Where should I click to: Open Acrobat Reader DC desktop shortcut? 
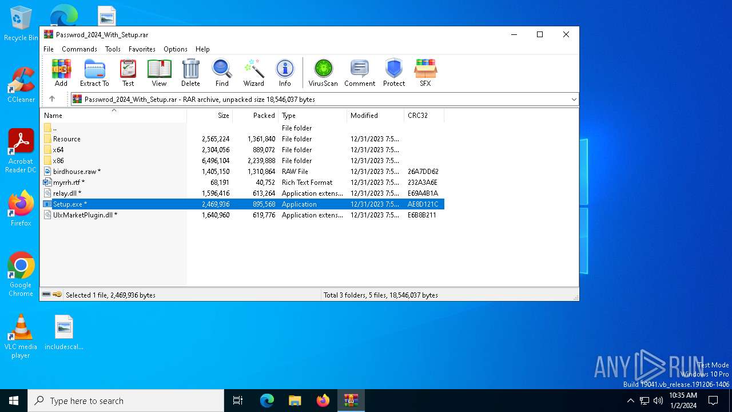tap(21, 151)
